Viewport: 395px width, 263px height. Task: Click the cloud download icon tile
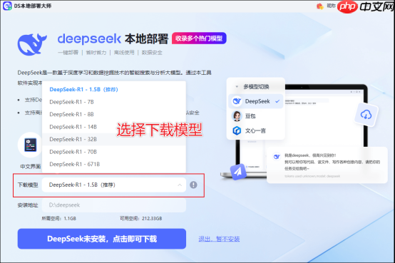[x=366, y=115]
